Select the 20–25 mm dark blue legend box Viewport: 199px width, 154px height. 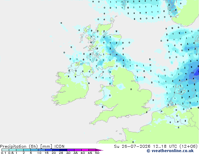point(56,150)
